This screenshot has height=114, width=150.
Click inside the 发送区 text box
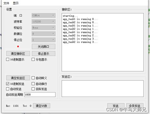(x=103, y=89)
